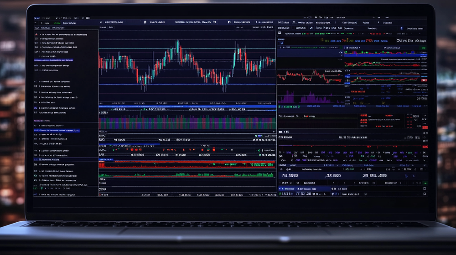Select the blue highlighted row in lower left list
This screenshot has width=456, height=255.
(x=57, y=130)
